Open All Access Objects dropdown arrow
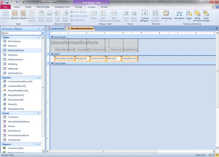Screen dimensions: 219x157 point(39,29)
